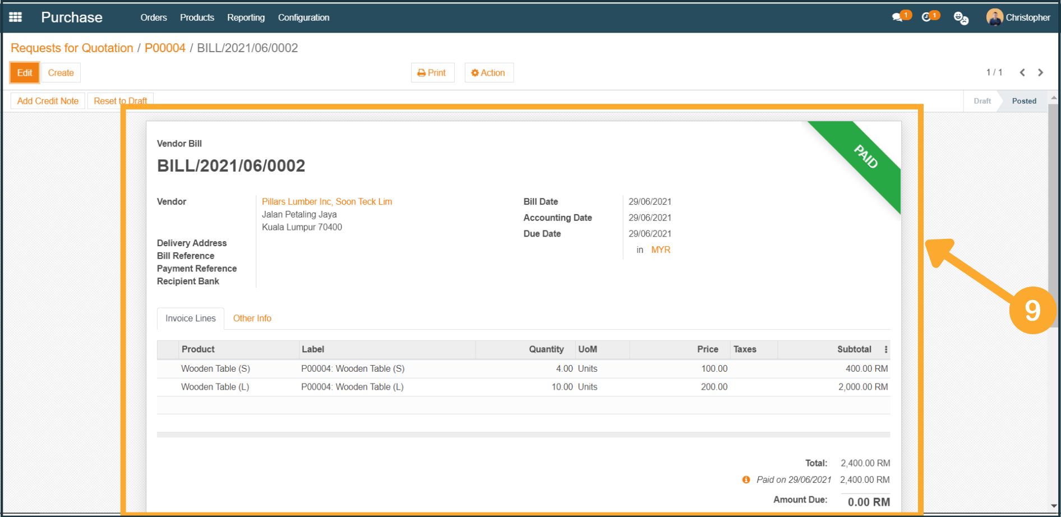Open the Action dropdown
The width and height of the screenshot is (1061, 517).
click(x=488, y=73)
